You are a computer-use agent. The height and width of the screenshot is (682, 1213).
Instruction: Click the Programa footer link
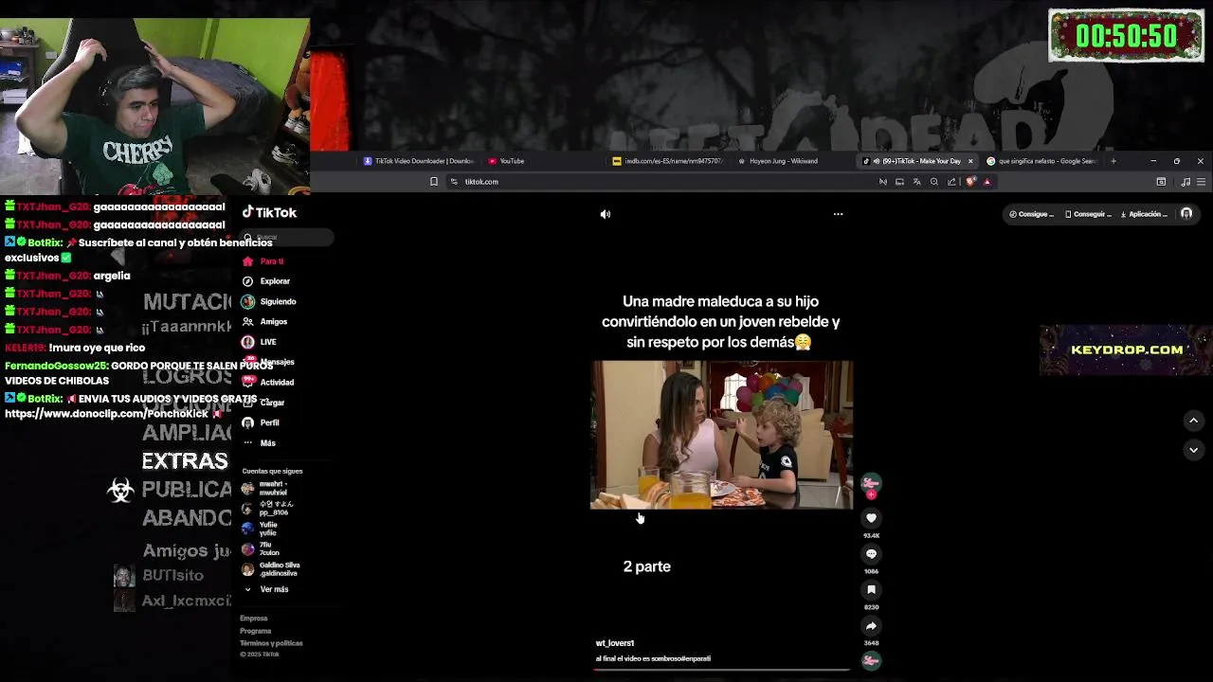[x=256, y=631]
